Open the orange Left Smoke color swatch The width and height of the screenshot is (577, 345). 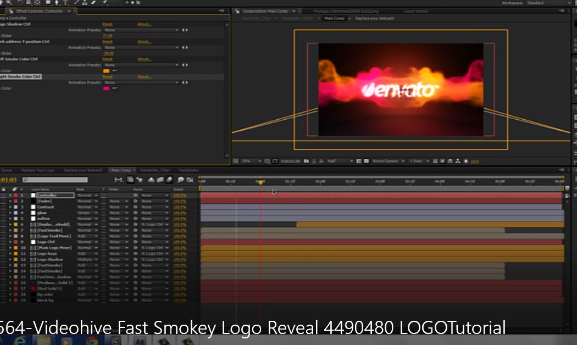click(107, 71)
